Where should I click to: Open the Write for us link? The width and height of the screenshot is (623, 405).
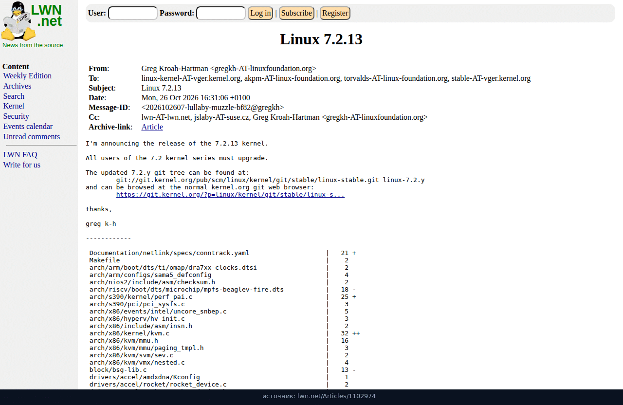pyautogui.click(x=22, y=165)
